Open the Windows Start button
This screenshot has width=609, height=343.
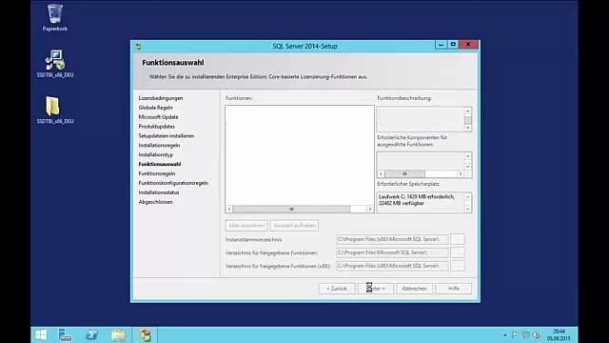[x=41, y=334]
